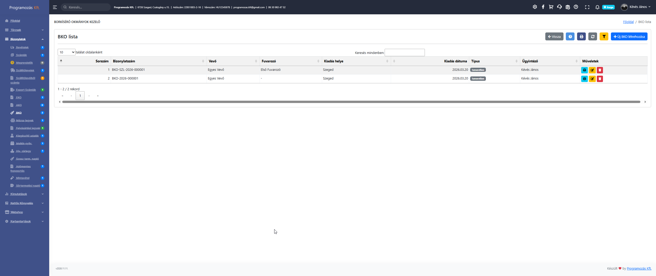This screenshot has width=656, height=276.
Task: Open the notifications bell icon
Action: 597,7
